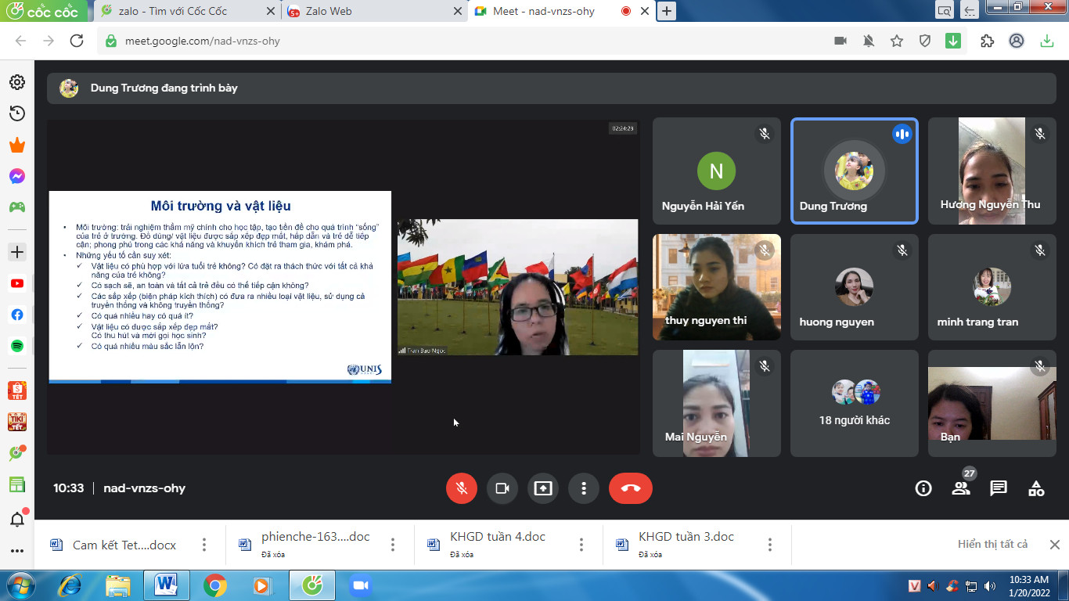Screen dimensions: 1069x601
Task: Unmute the microphone in call controls
Action: [x=462, y=488]
